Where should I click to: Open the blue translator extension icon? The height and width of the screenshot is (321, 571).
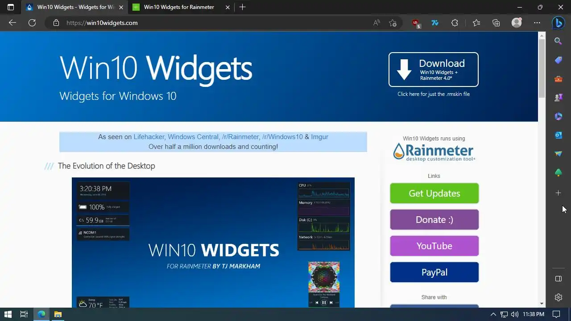pos(435,23)
